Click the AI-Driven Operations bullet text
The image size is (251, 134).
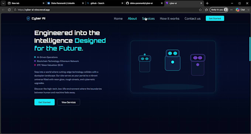[47, 57]
